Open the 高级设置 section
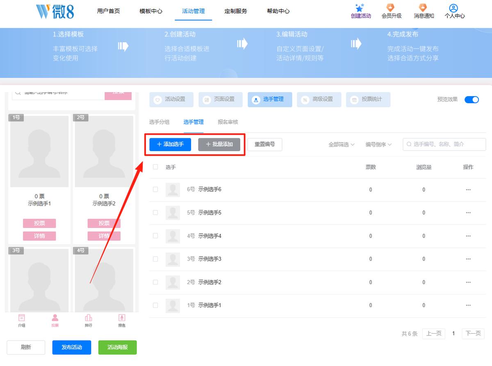 tap(319, 99)
